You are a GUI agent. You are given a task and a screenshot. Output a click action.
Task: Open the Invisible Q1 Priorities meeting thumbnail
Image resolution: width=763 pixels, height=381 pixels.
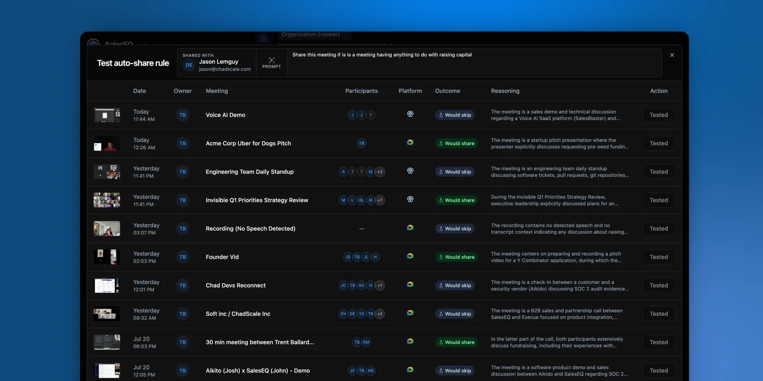(107, 200)
